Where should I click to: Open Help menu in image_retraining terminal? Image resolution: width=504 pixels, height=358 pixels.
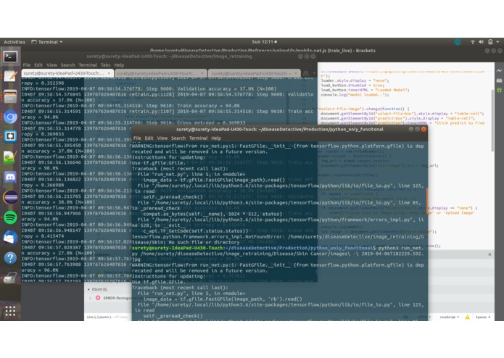tap(119, 64)
